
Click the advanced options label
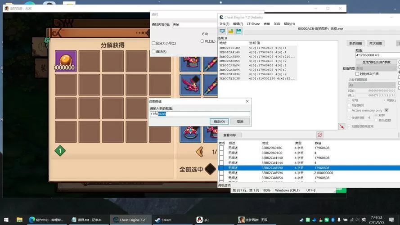coord(224,185)
